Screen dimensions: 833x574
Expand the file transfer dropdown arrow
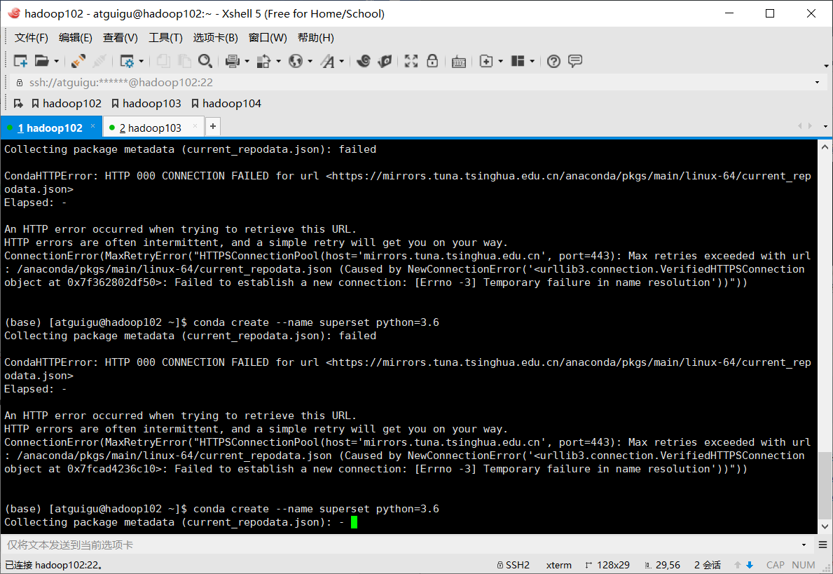click(278, 62)
